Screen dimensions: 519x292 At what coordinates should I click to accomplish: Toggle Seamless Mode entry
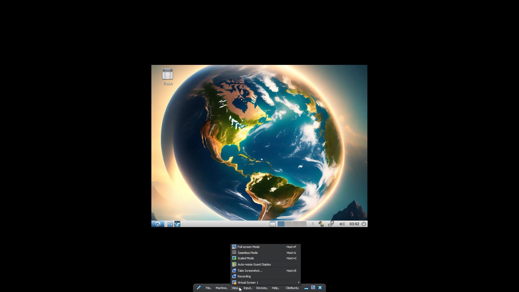click(x=265, y=253)
